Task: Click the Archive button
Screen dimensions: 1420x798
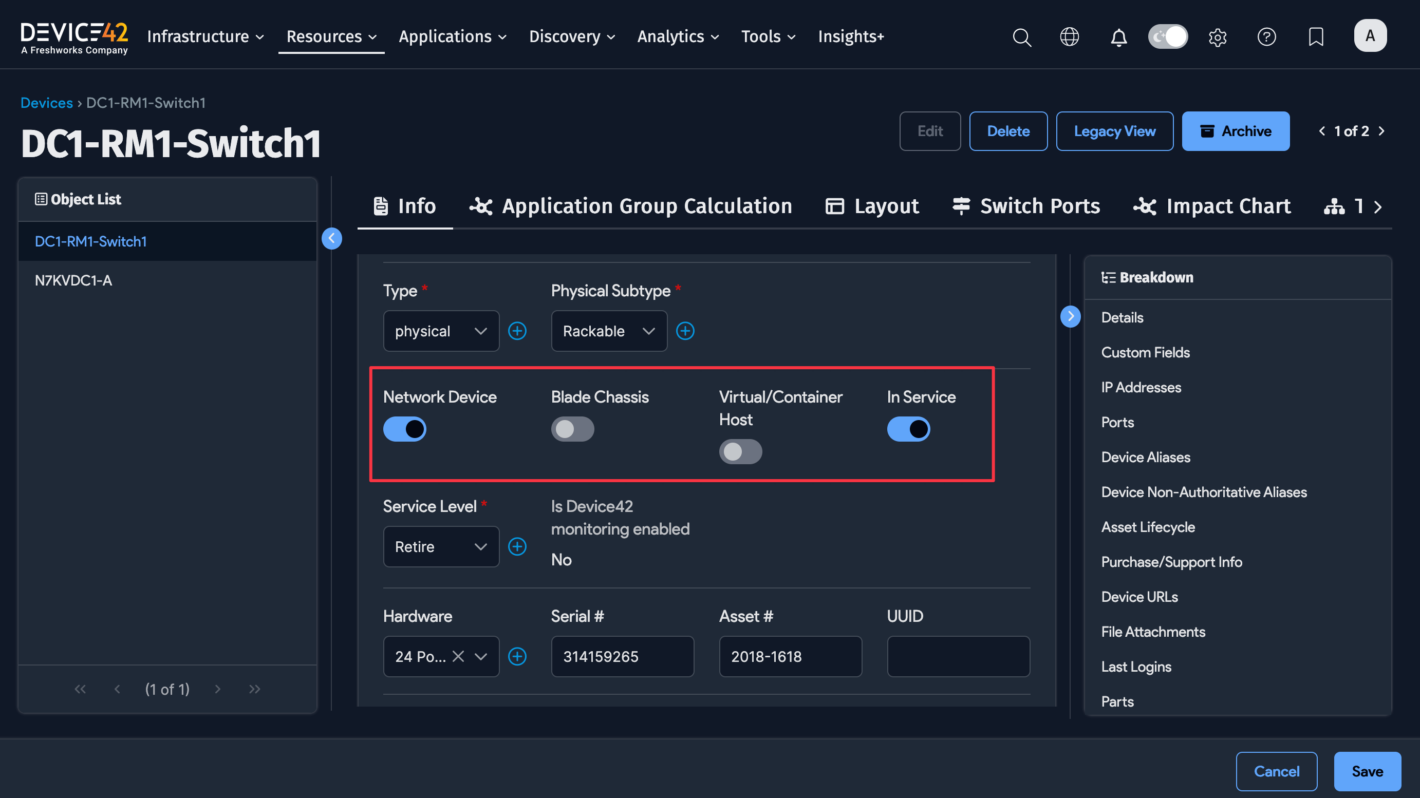Action: (x=1236, y=131)
